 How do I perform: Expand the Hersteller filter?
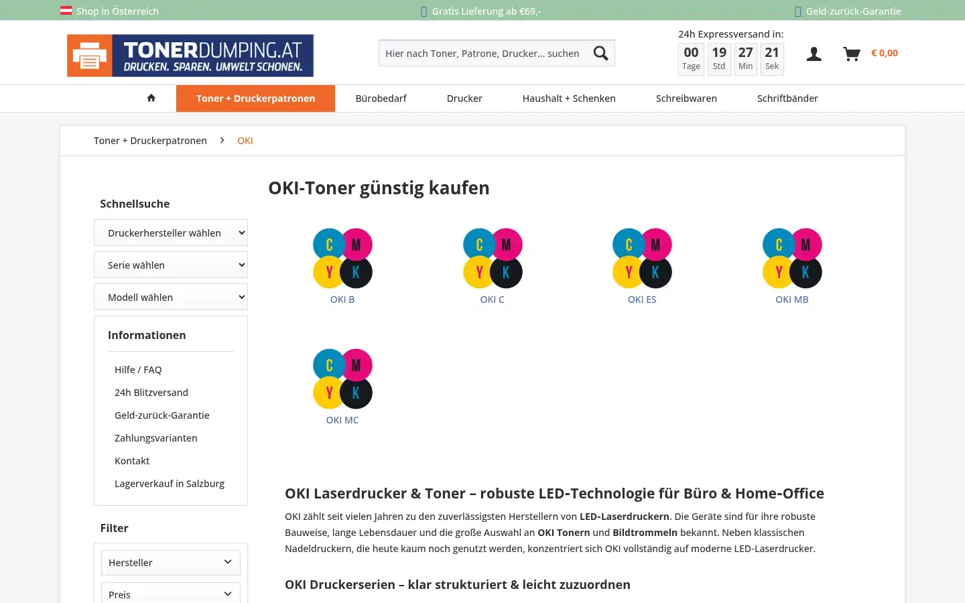point(171,562)
